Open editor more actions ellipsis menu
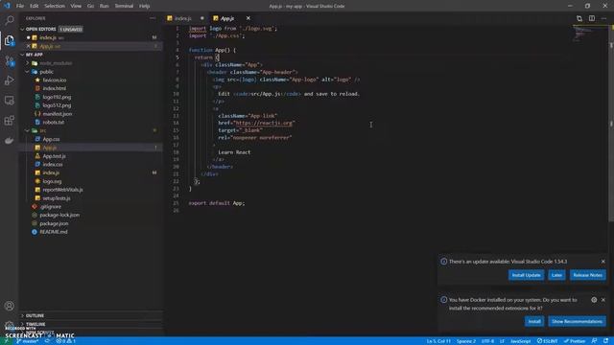 (603, 18)
